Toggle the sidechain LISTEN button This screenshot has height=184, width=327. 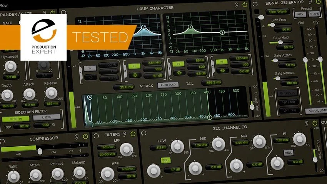47,117
